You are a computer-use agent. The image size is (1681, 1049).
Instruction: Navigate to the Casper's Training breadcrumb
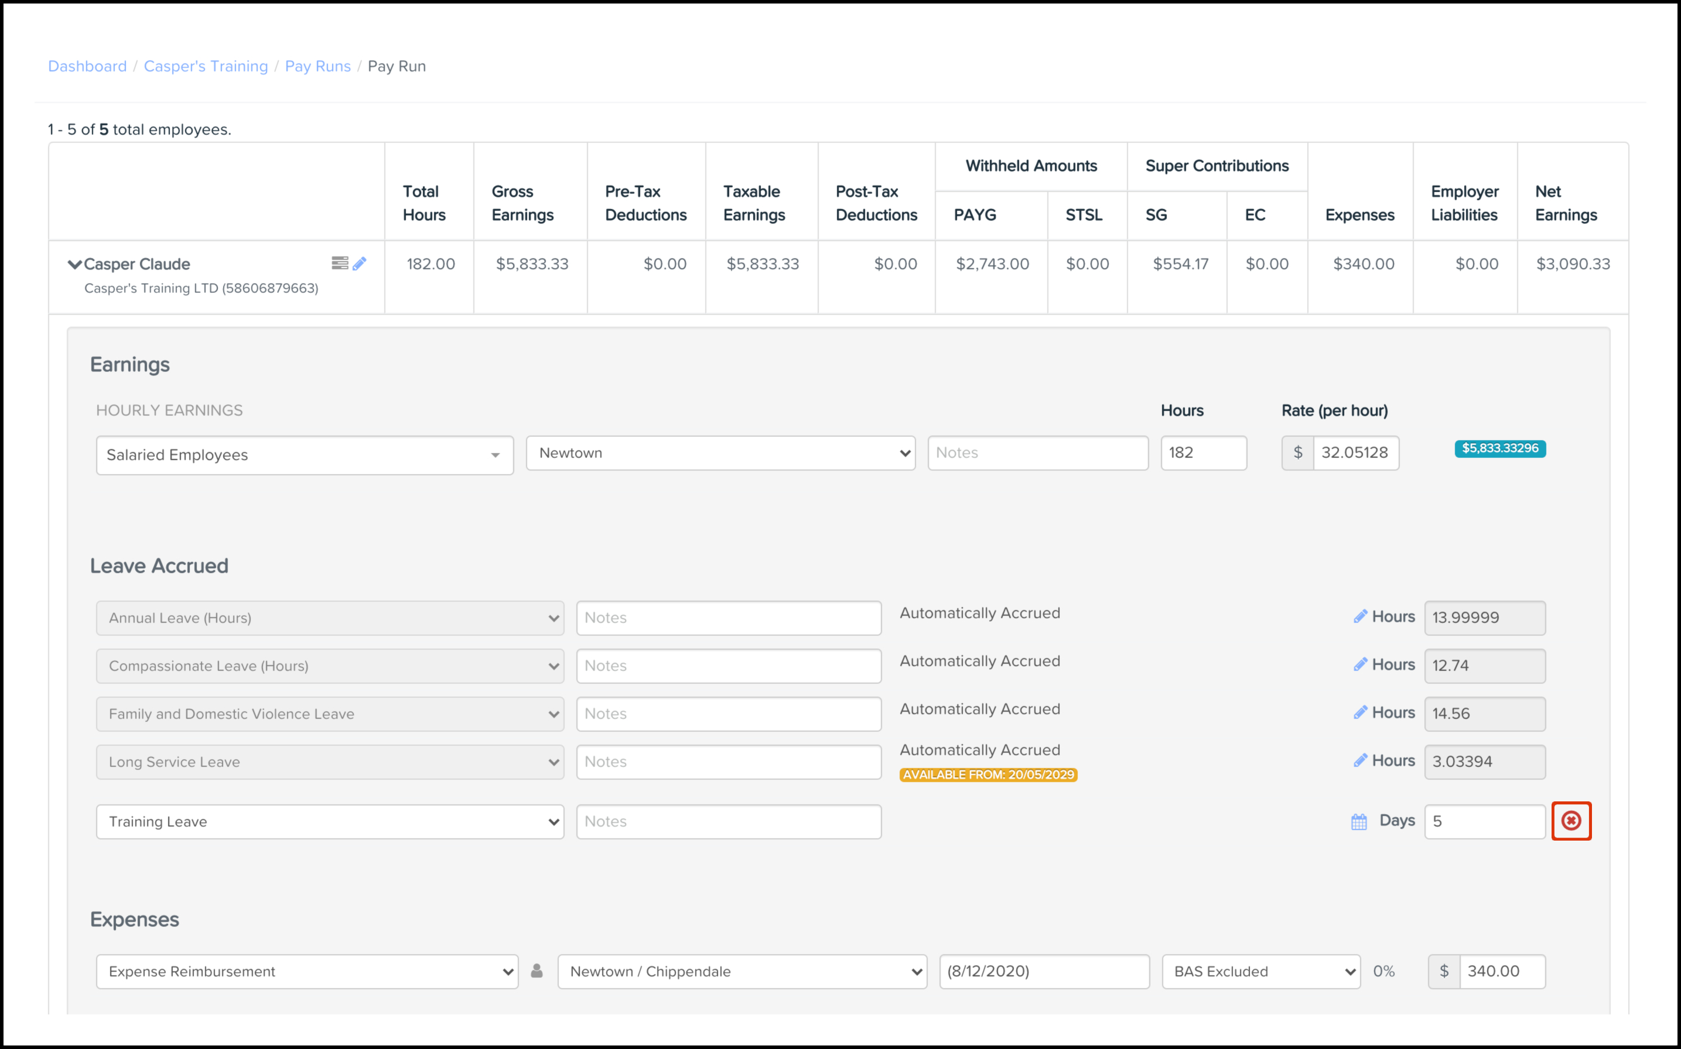point(206,66)
